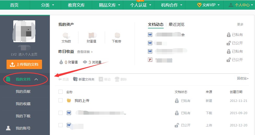
Task: Click the Word icon of the 2015-09-20 file
Action: point(69,113)
